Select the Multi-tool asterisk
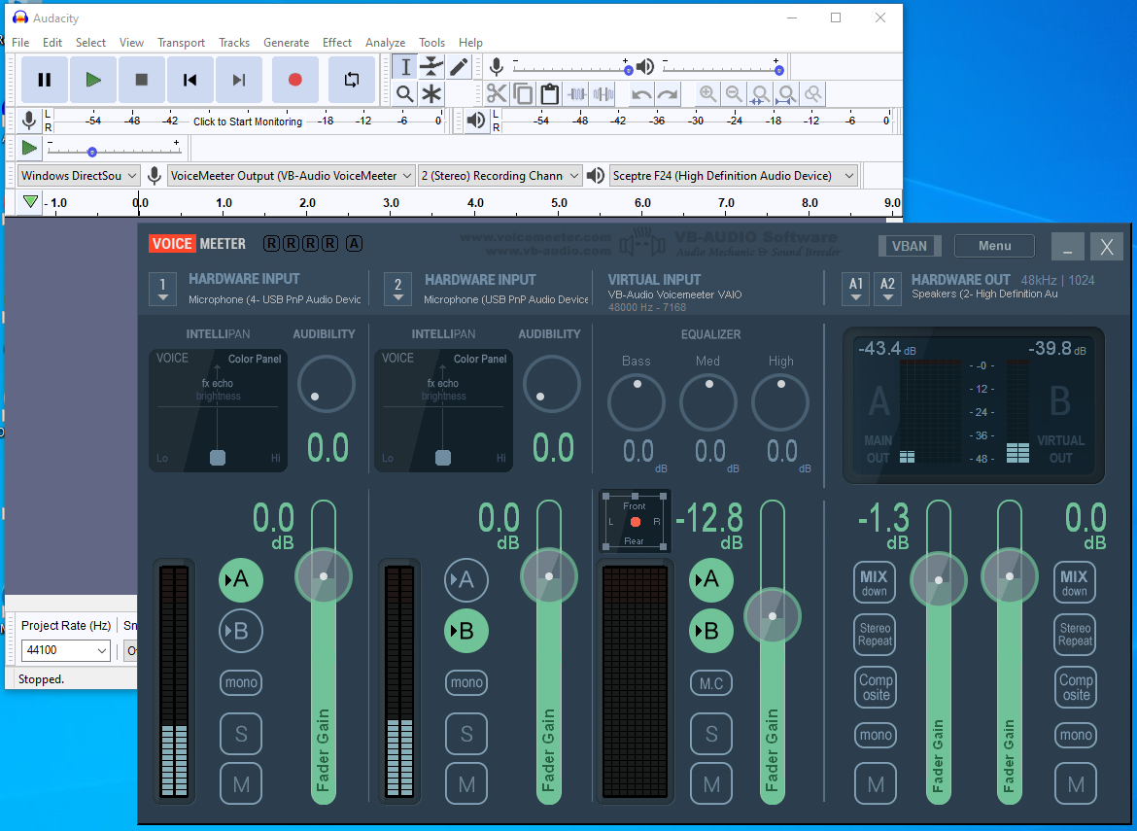 (x=432, y=93)
